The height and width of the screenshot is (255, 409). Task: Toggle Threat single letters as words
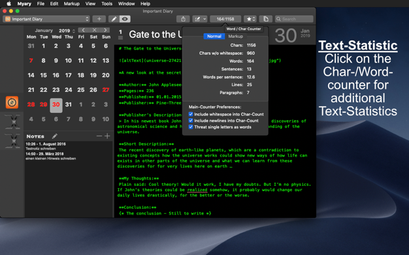click(x=191, y=127)
